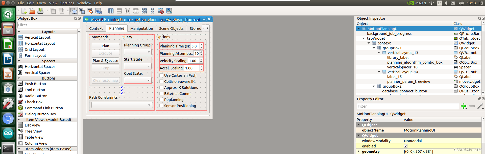Viewport: 485px width, 154px height.
Task: Enable the Replanning checkbox
Action: [161, 99]
